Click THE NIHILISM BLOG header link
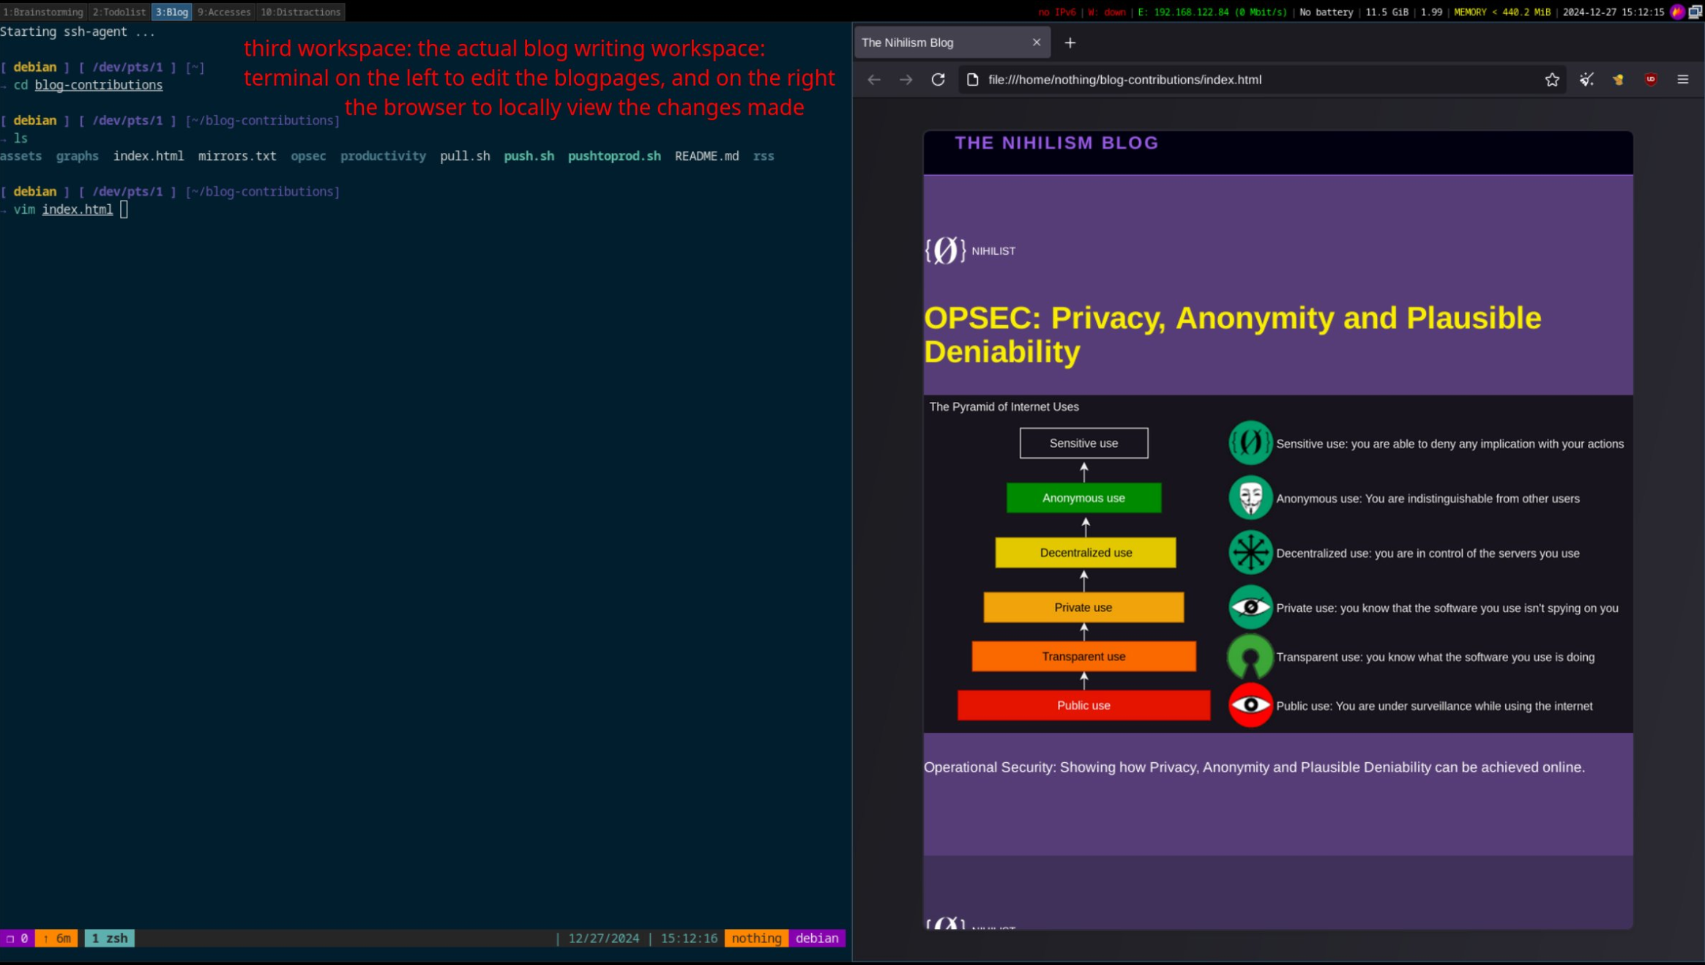The image size is (1705, 965). coord(1056,143)
